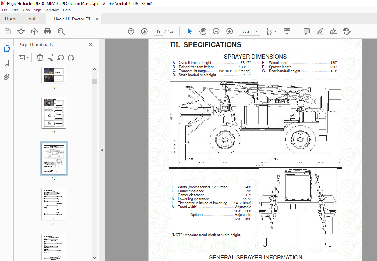The image size is (377, 261).
Task: Upload file to cloud icon
Action: [x=34, y=31]
